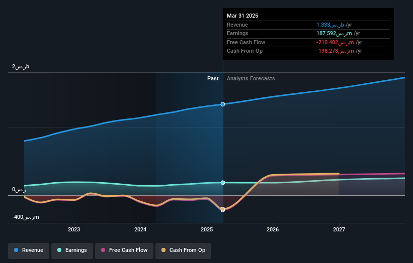Click the 2025 x-axis label
This screenshot has width=413, height=263.
[207, 230]
